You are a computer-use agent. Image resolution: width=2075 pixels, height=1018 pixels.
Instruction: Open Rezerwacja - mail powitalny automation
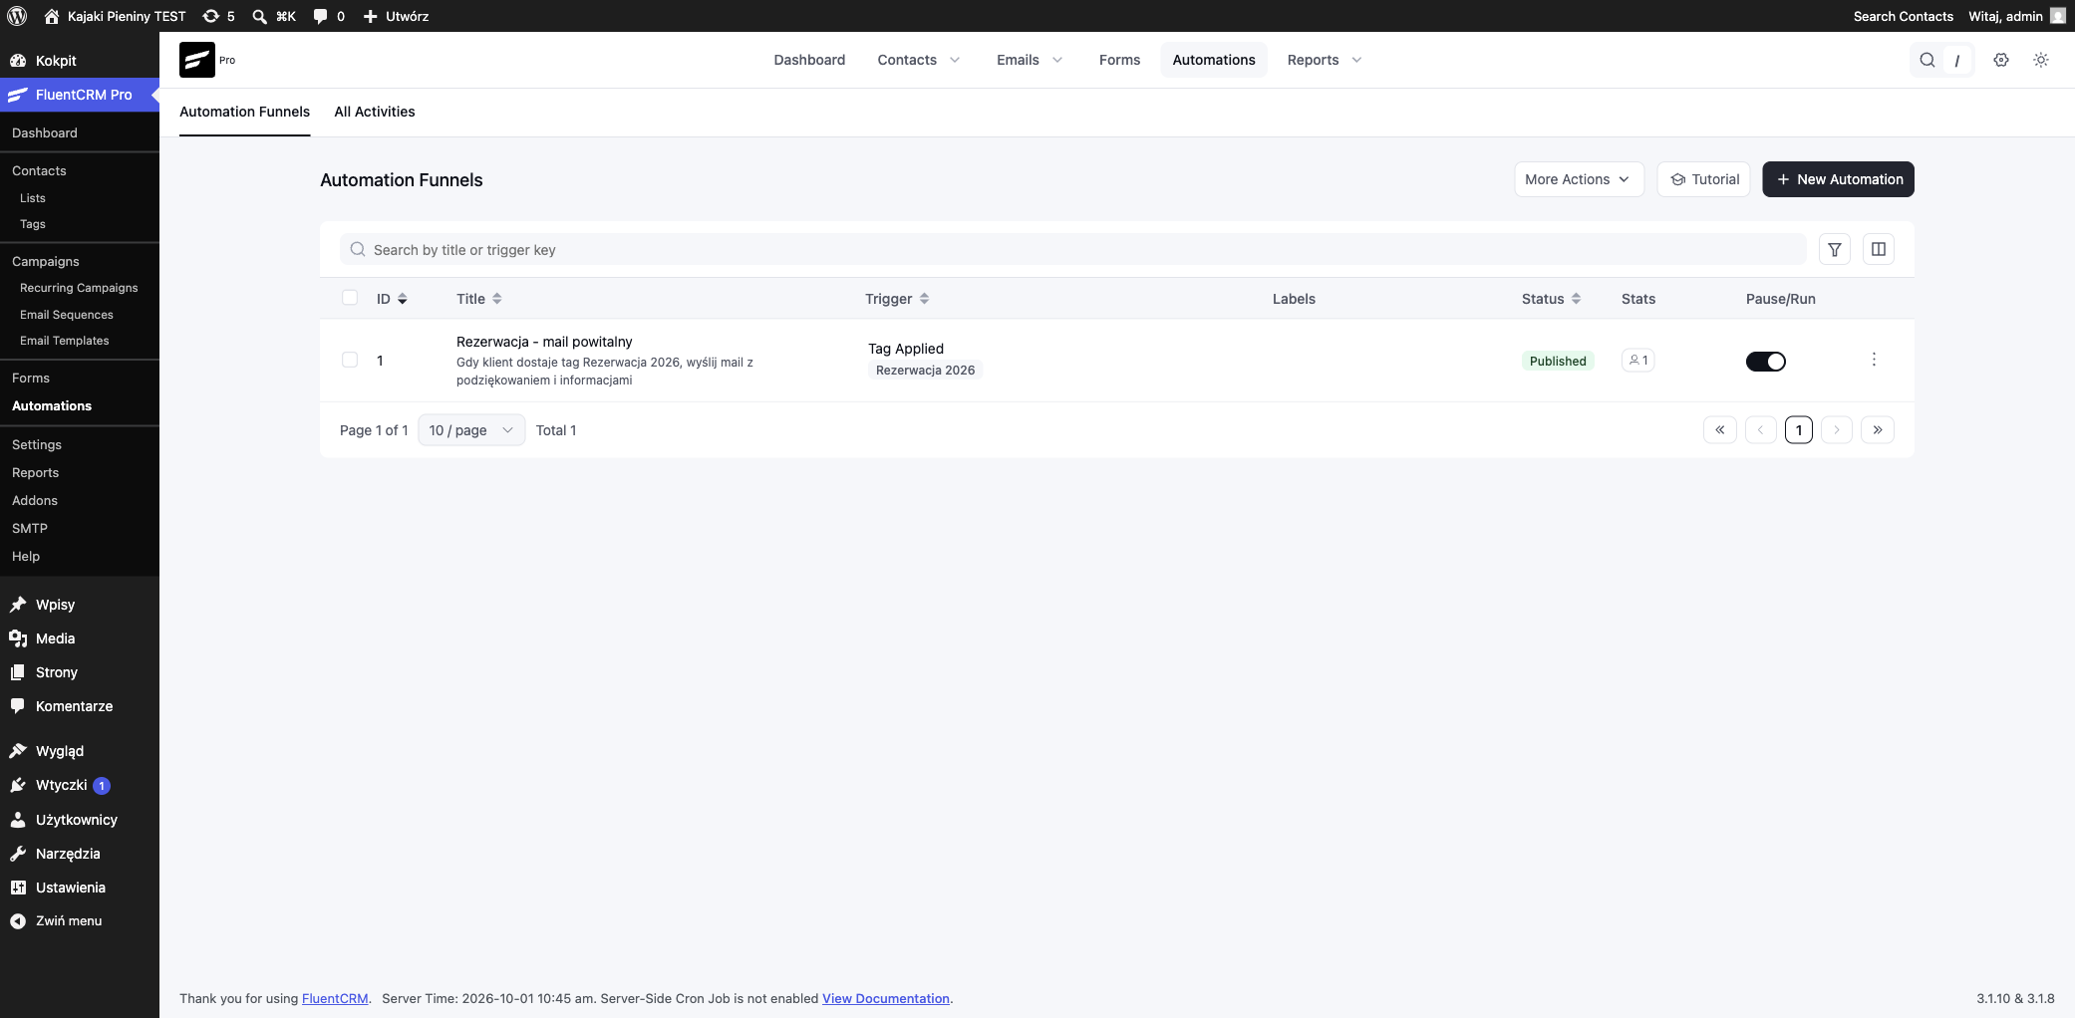tap(544, 342)
